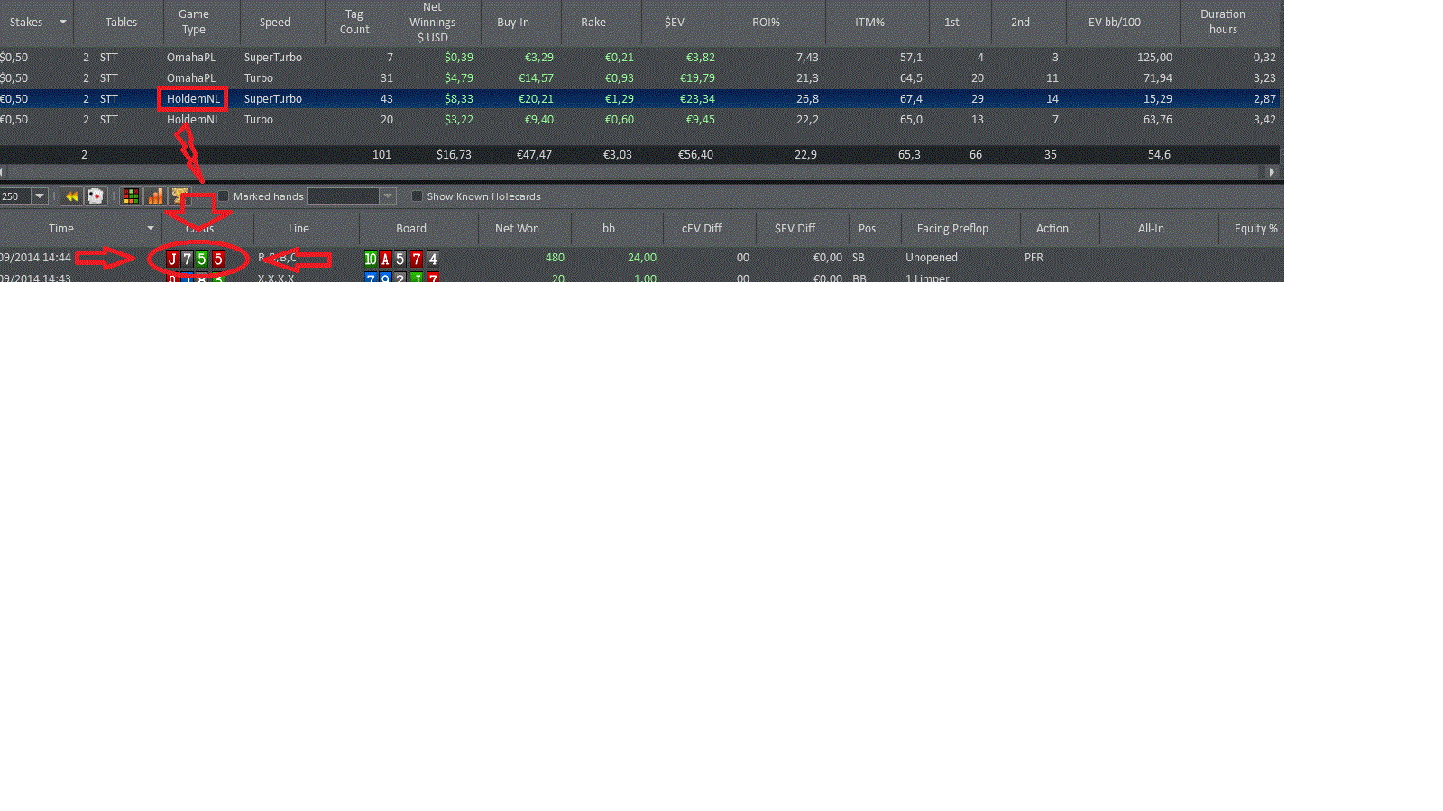This screenshot has height=811, width=1443.
Task: Sort hands by the Action column header
Action: pos(1052,228)
